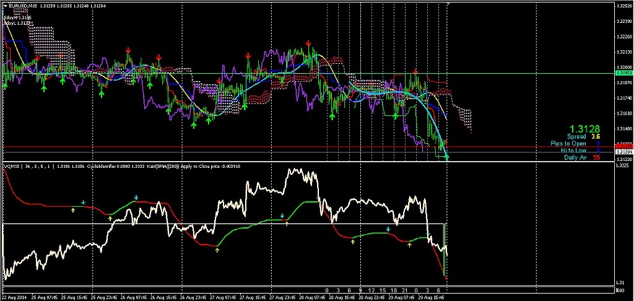Click the lowest yellow arrow in indicator sub-window
This screenshot has height=301, width=634.
[x=217, y=250]
